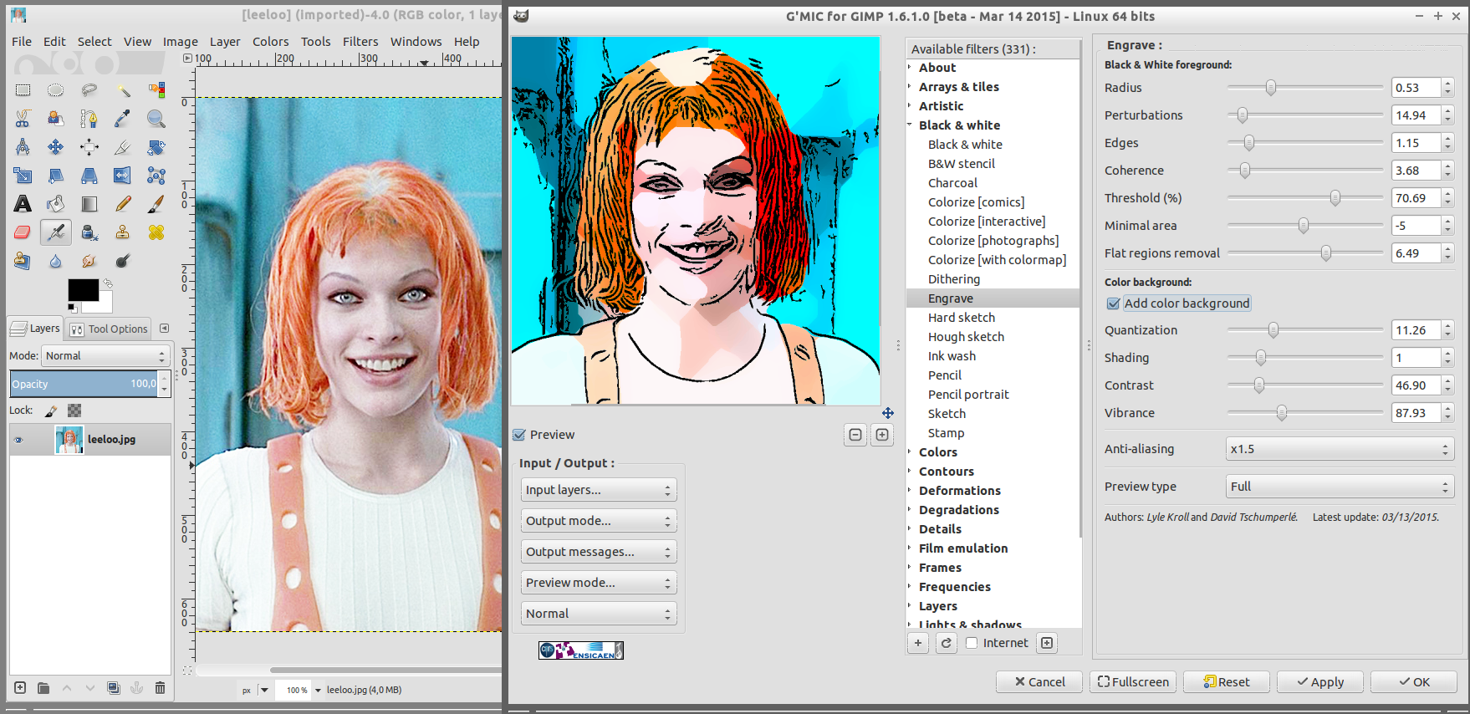Image resolution: width=1470 pixels, height=714 pixels.
Task: Open the Layer menu
Action: point(225,42)
